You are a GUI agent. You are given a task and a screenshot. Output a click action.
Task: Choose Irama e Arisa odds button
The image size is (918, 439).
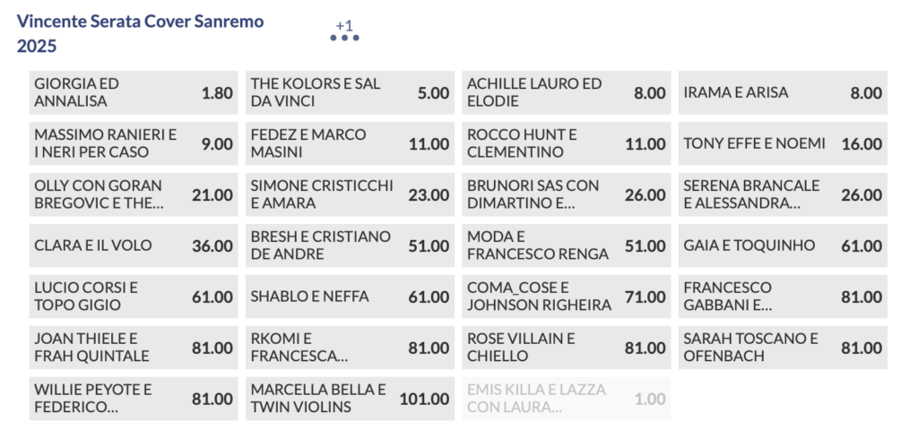tap(783, 92)
